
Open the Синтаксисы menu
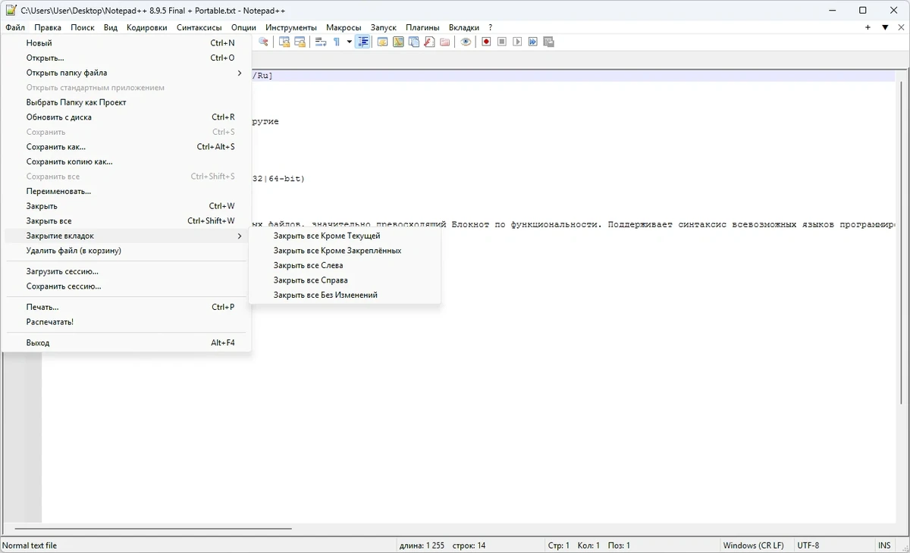point(199,27)
